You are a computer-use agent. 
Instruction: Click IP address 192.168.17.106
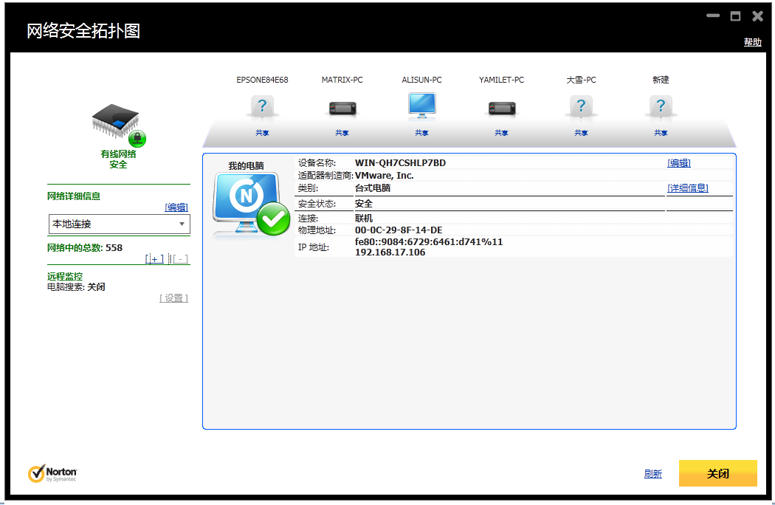[x=390, y=252]
